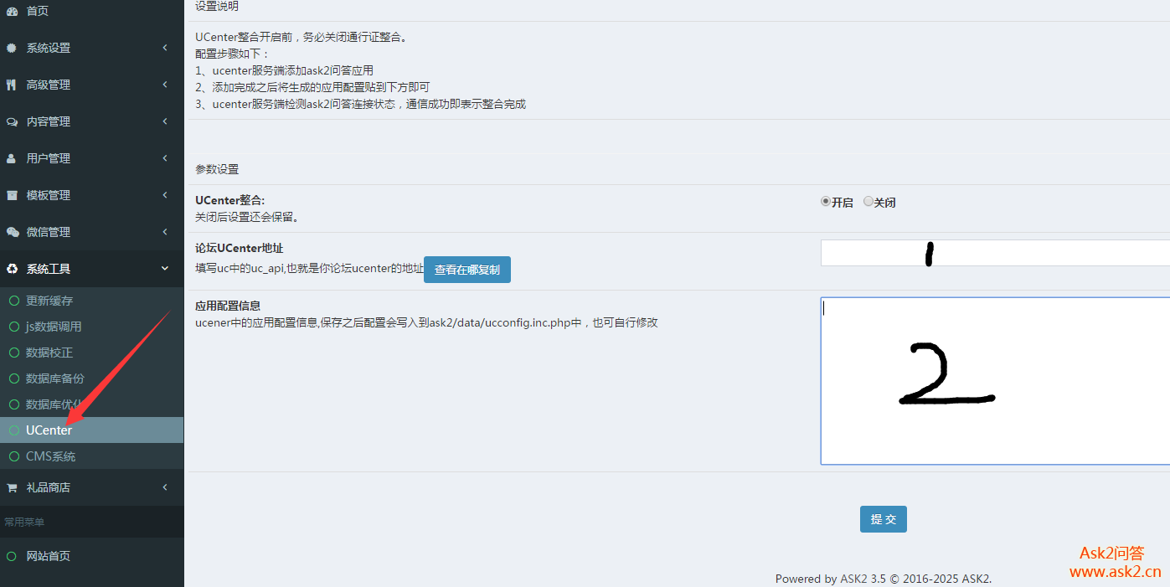Expand the 系统设置 menu arrow
This screenshot has height=587, width=1170.
165,49
